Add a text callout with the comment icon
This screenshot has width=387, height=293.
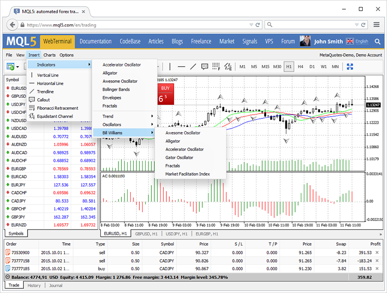[x=205, y=67]
